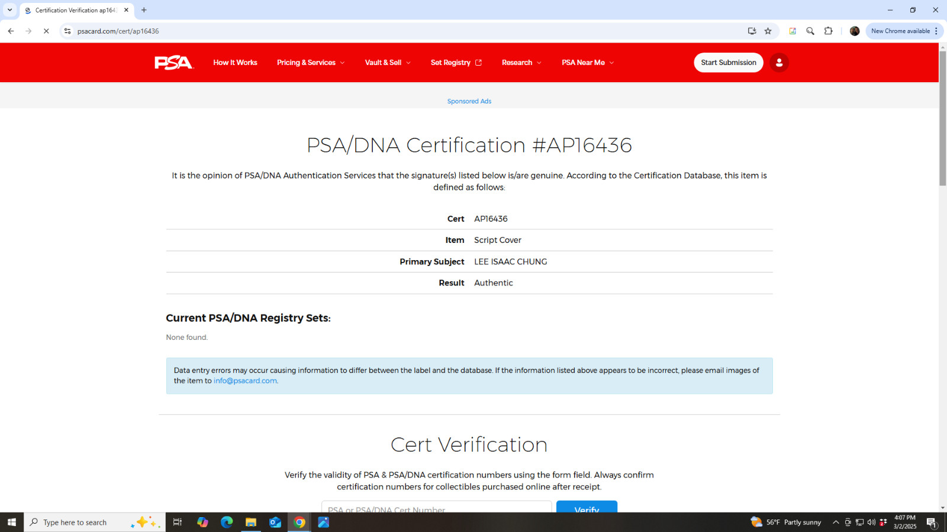Click the item value Script Cover
Screen dimensions: 947x532
(x=498, y=240)
